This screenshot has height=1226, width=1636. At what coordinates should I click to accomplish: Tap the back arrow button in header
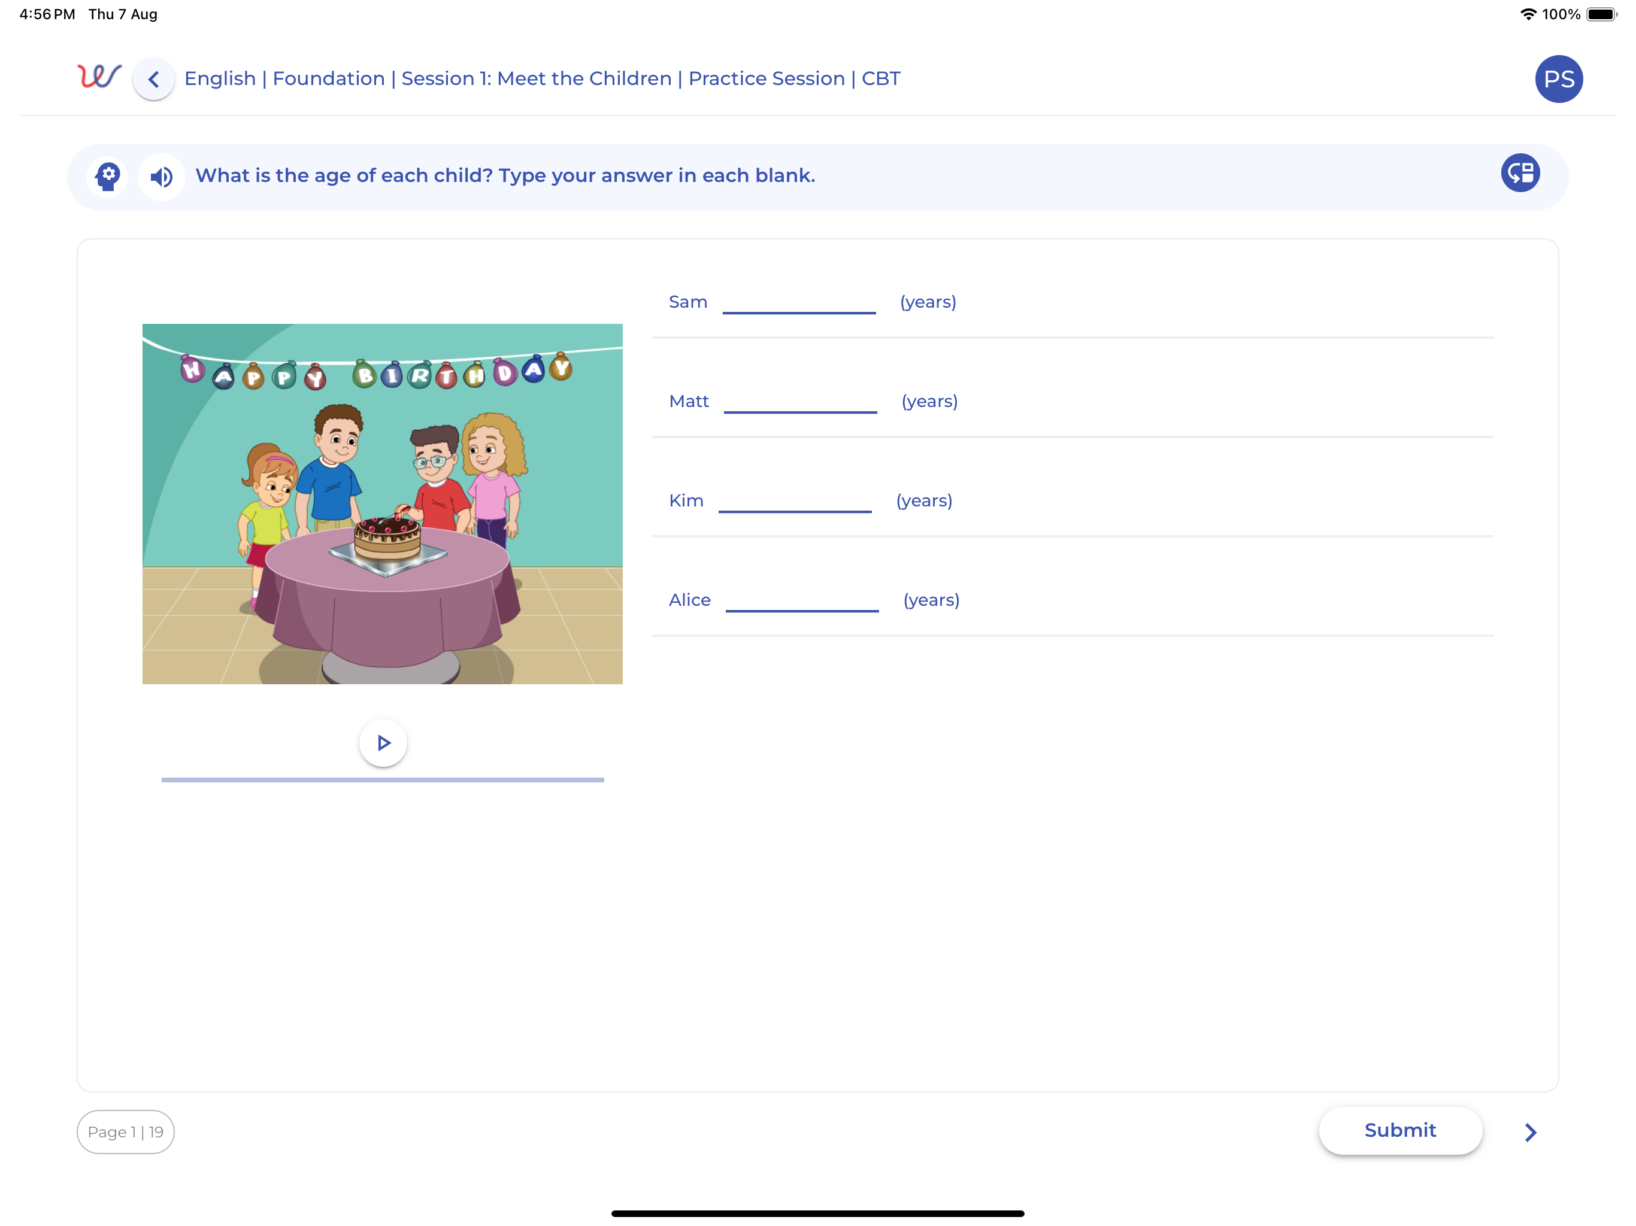point(154,79)
